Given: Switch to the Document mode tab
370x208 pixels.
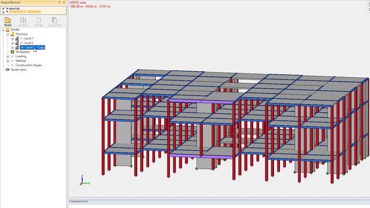Looking at the screenshot, I should coord(54,21).
